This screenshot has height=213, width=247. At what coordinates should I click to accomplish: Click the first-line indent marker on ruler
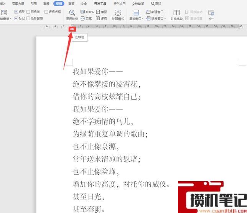(72, 25)
